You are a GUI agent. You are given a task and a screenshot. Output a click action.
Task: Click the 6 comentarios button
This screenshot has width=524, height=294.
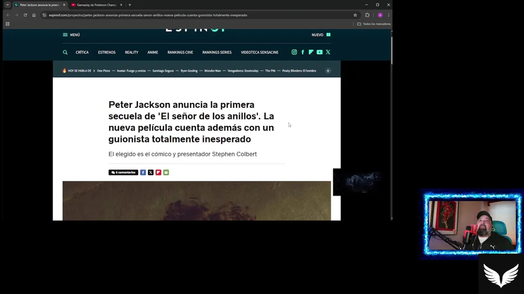123,172
